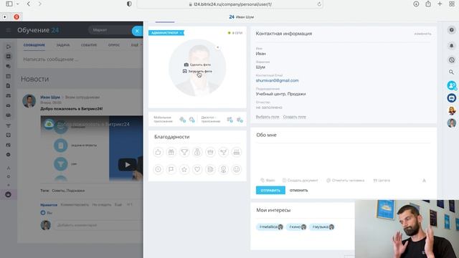This screenshot has width=459, height=258.
Task: Click 'Выбрать поле' link
Action: point(268,117)
